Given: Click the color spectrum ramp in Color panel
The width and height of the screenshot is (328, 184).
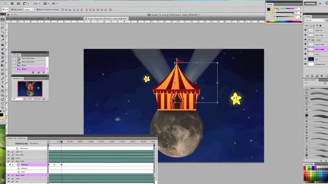Looking at the screenshot, I should click(x=284, y=21).
